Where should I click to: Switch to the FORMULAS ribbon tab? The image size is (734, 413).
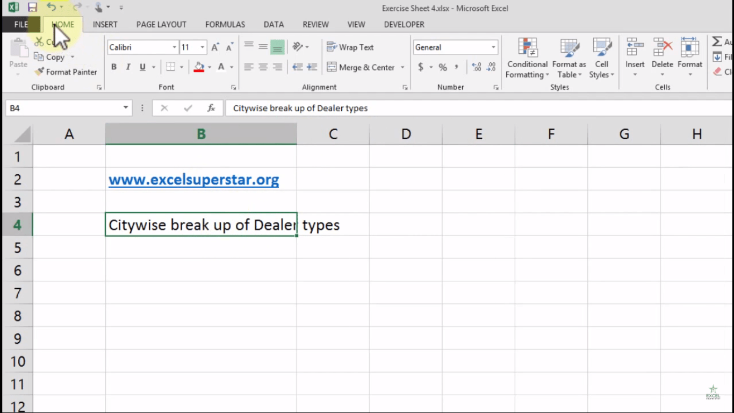tap(225, 24)
